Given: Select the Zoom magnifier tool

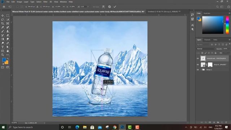Looking at the screenshot, I should point(3,55).
